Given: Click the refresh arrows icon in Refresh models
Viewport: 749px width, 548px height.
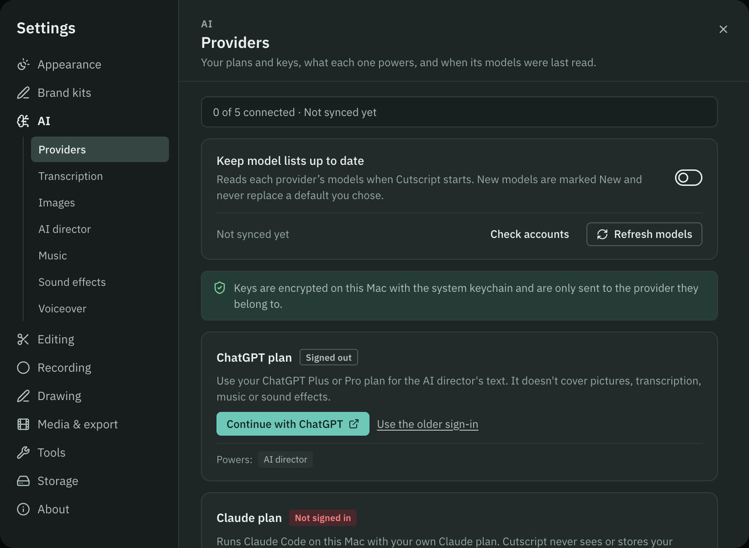Looking at the screenshot, I should [x=602, y=234].
